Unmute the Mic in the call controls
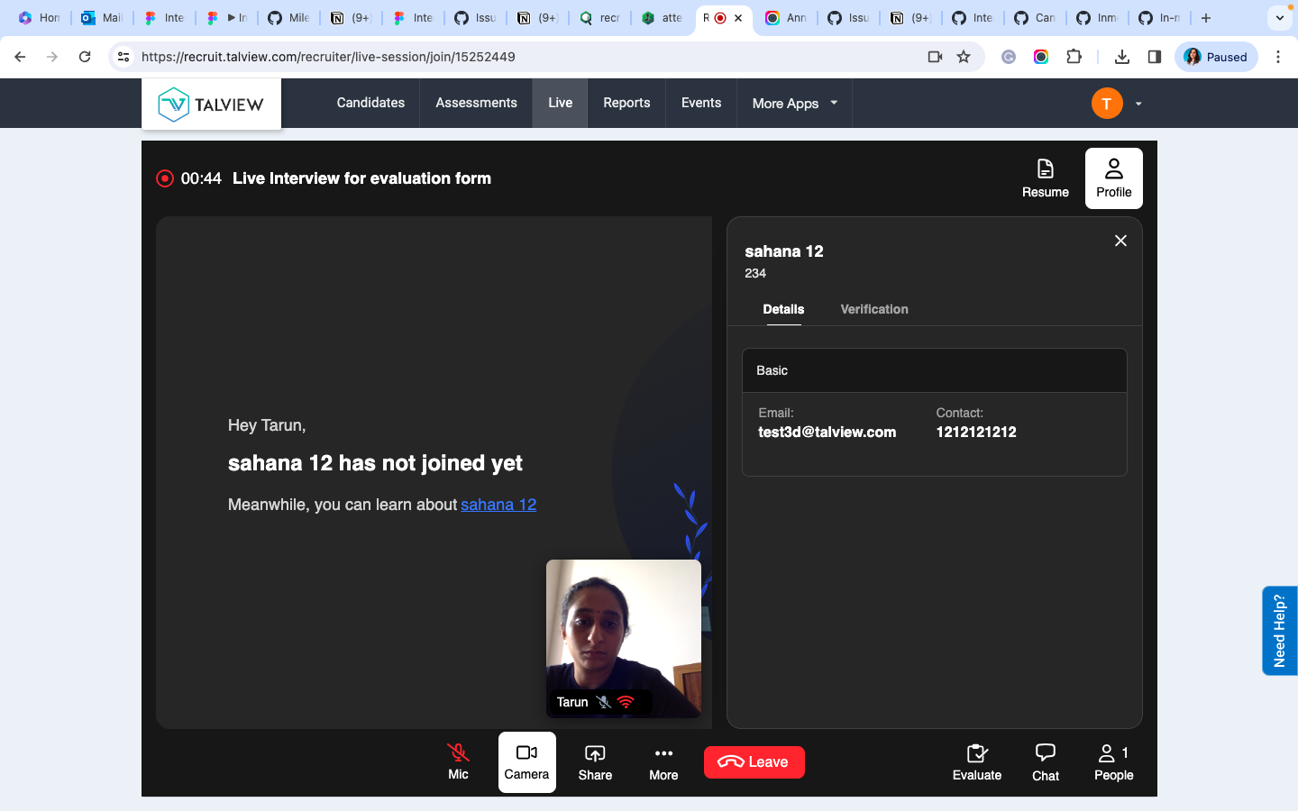 point(458,762)
